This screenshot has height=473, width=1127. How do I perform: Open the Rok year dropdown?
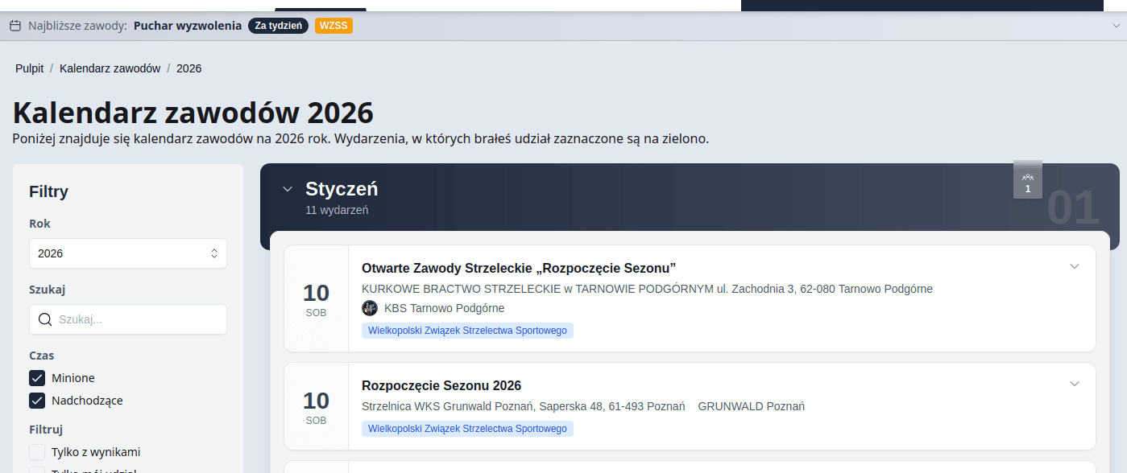click(x=128, y=253)
